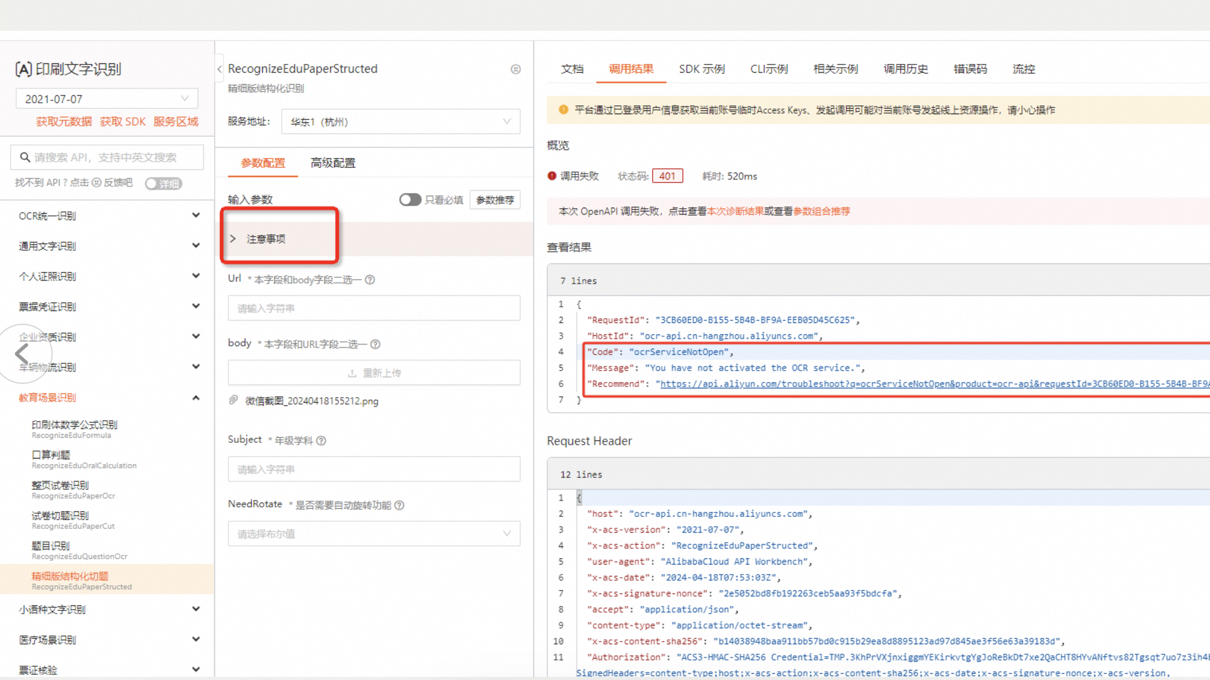Click the API search input field

(x=107, y=157)
